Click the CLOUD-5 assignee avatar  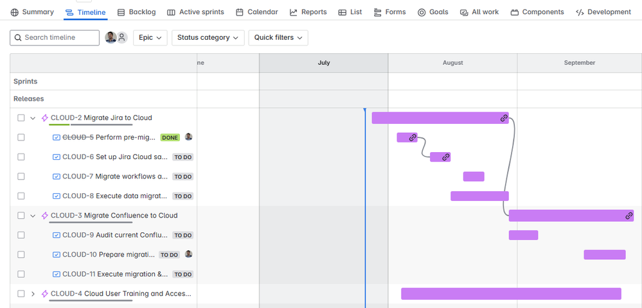(x=188, y=137)
